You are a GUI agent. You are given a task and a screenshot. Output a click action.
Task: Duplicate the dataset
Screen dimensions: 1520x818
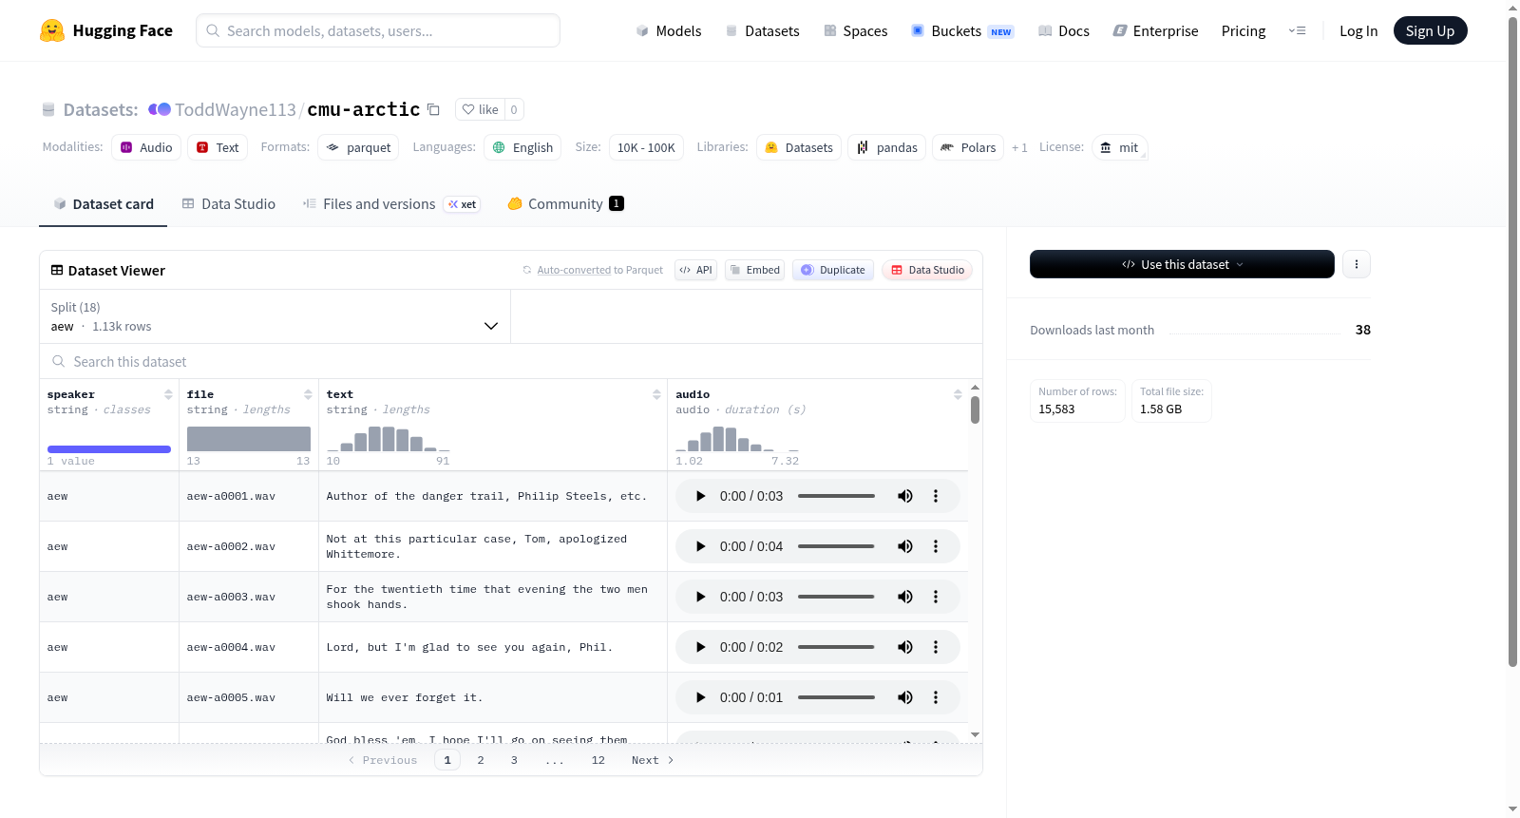pos(833,270)
